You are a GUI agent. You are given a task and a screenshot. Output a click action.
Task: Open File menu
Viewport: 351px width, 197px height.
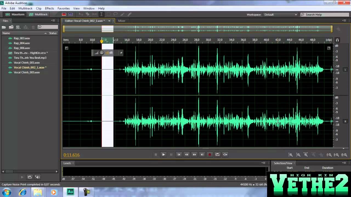pyautogui.click(x=4, y=8)
